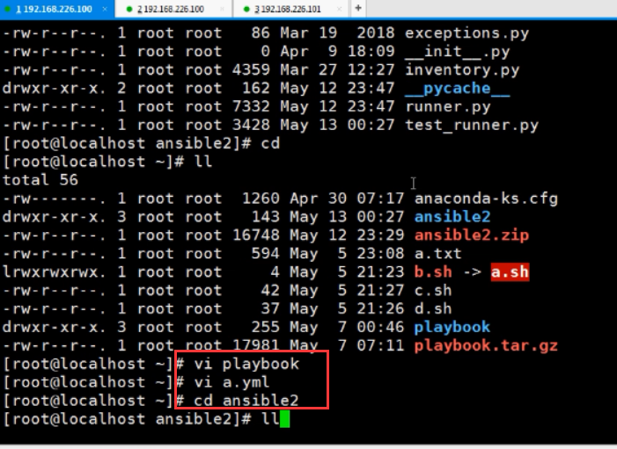
Task: Click the inventory.py file name
Action: [x=462, y=70]
